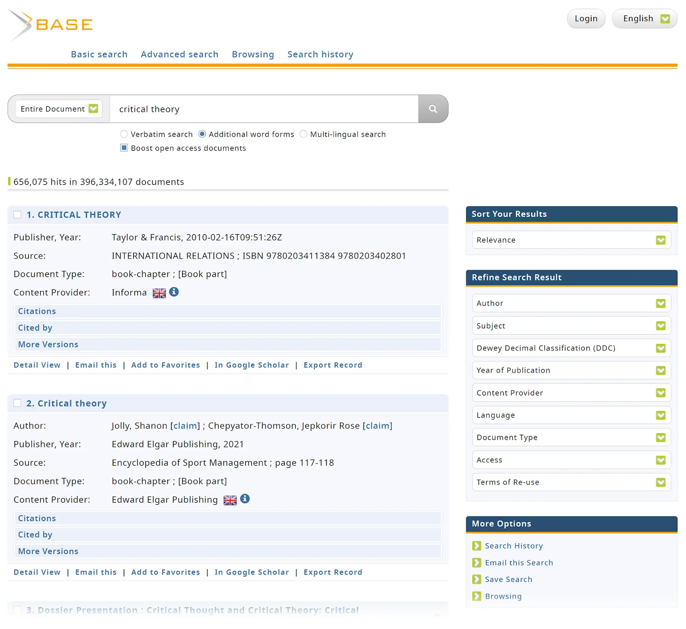Expand Citations for the Edward Elgar result

[x=228, y=518]
